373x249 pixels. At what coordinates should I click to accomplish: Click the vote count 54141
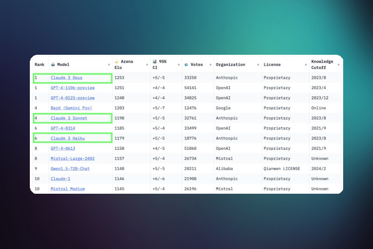click(190, 88)
